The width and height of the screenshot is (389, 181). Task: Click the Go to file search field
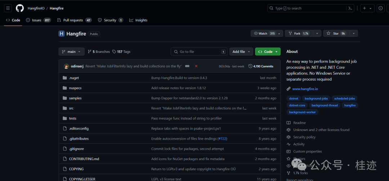click(199, 51)
